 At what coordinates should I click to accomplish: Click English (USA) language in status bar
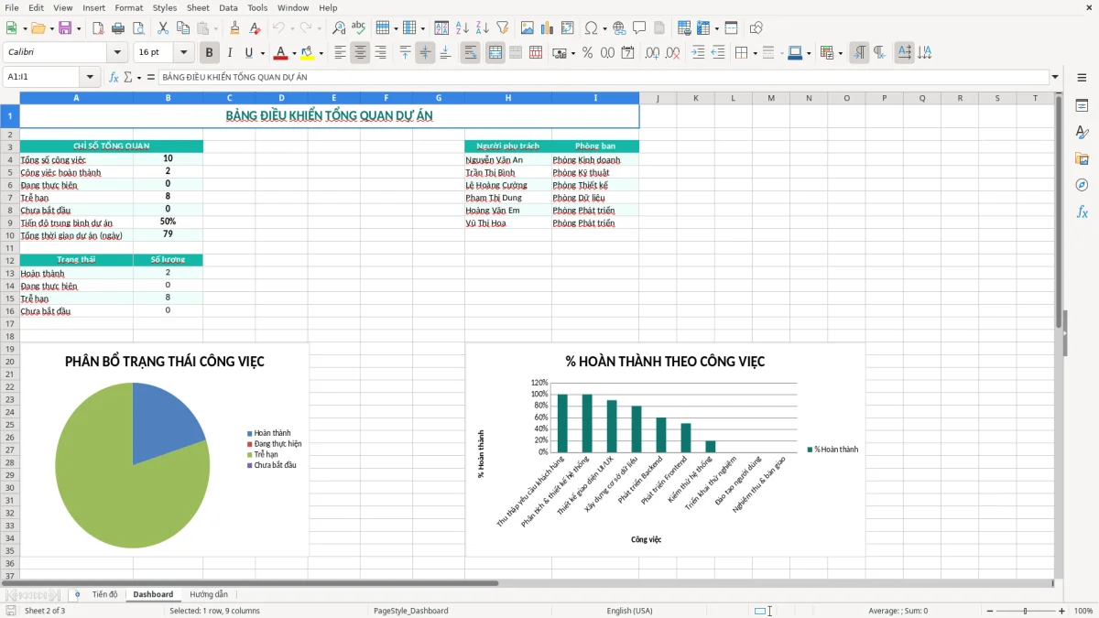point(629,611)
